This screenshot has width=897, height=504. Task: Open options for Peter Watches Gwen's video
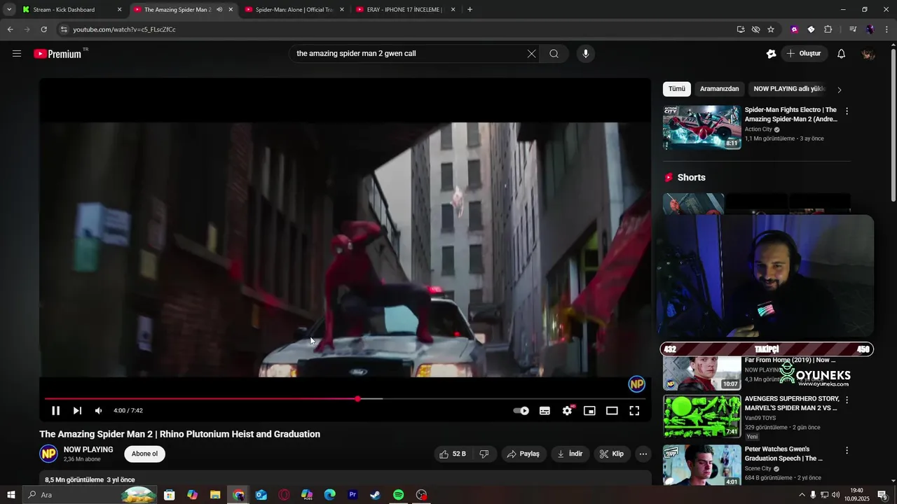(x=847, y=451)
